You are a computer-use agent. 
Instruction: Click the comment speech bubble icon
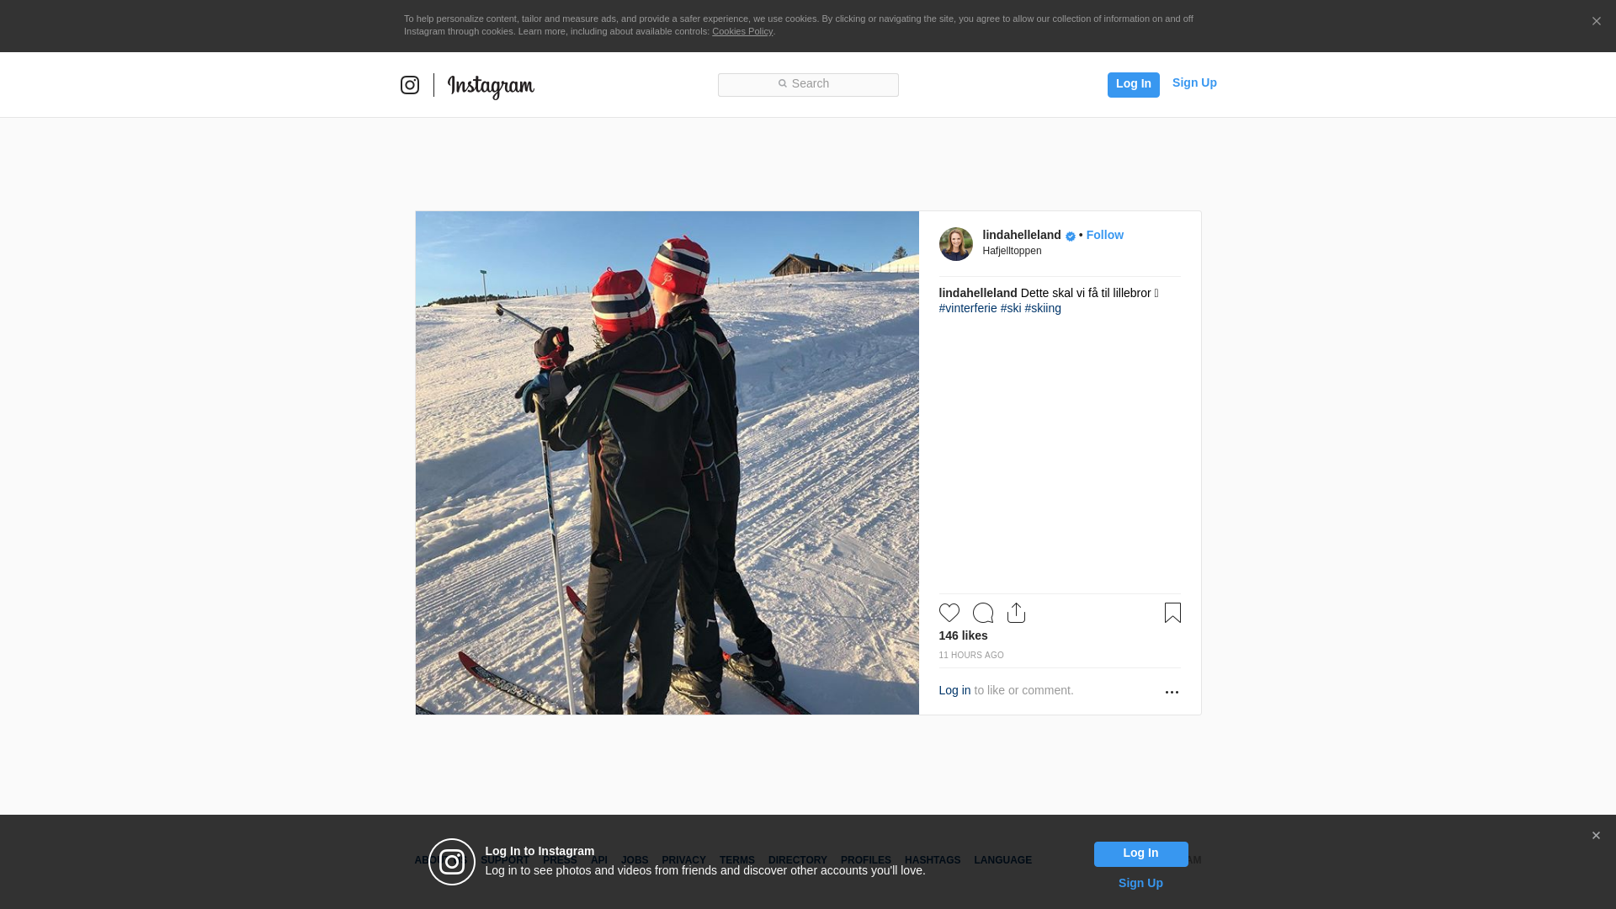tap(983, 613)
